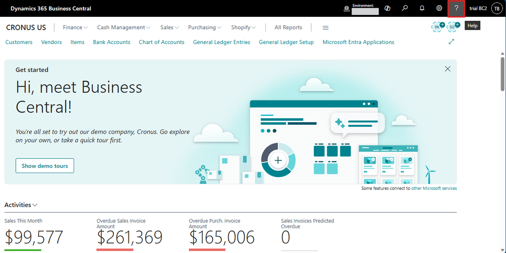Expand the Sales menu

pyautogui.click(x=169, y=27)
